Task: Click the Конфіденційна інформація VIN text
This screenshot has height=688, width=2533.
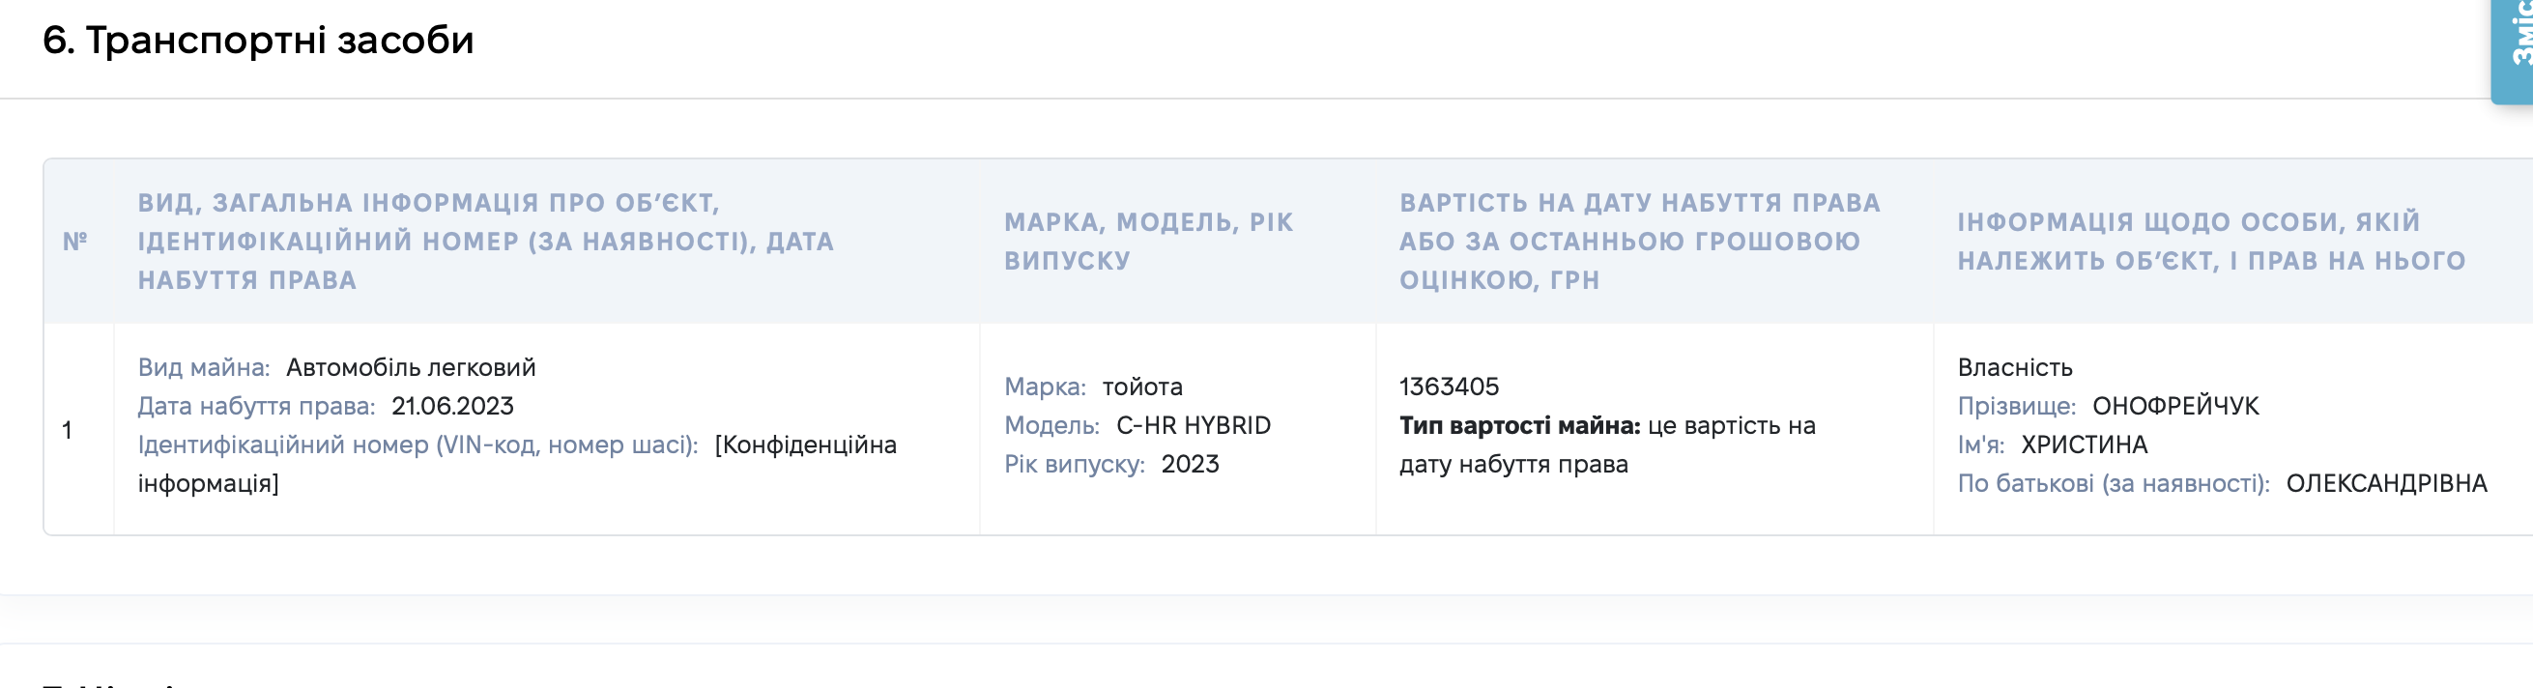Action: tap(517, 464)
